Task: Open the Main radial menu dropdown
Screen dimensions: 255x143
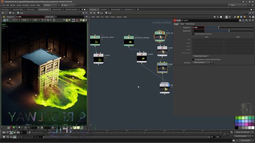Action: coord(69,5)
